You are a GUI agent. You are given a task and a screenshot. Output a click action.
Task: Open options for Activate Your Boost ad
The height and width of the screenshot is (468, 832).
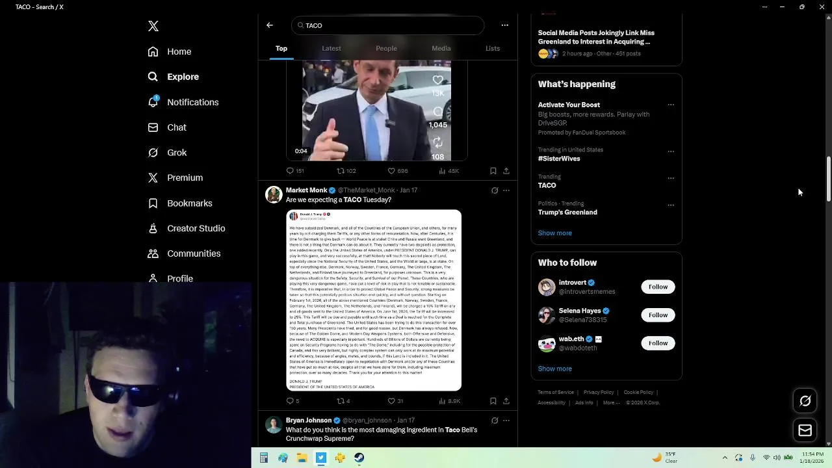pyautogui.click(x=671, y=105)
